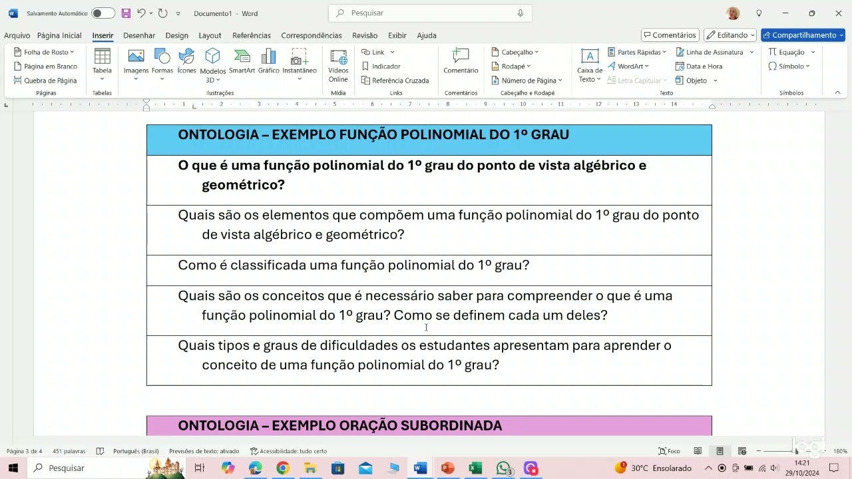
Task: Switch to the Revisão tab
Action: tap(365, 35)
